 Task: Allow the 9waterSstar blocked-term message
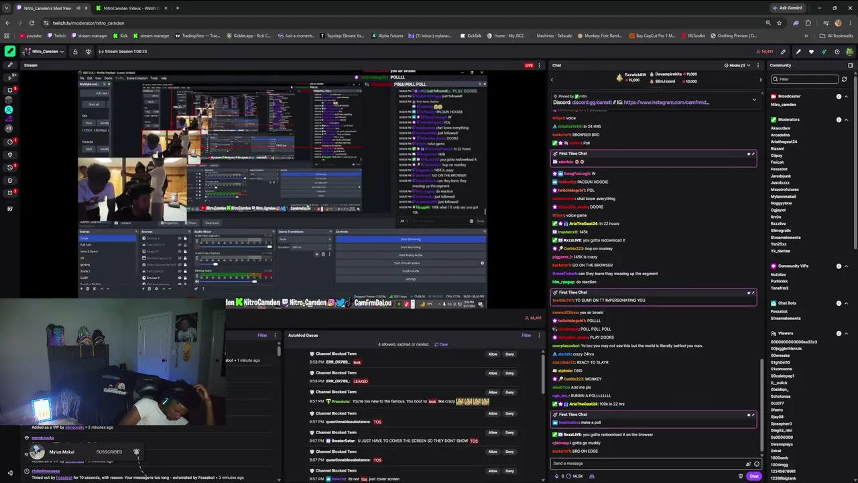(x=493, y=433)
